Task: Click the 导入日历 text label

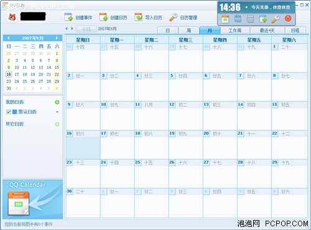Action: pyautogui.click(x=154, y=17)
